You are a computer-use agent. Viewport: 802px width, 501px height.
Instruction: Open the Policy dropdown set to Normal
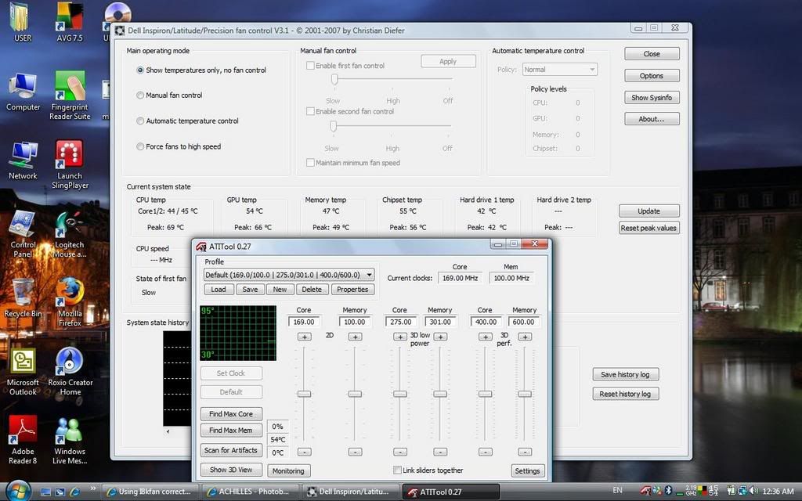(560, 70)
